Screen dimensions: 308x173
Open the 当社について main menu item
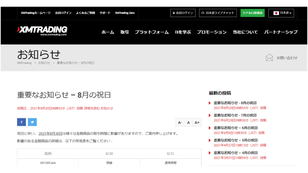pyautogui.click(x=245, y=32)
